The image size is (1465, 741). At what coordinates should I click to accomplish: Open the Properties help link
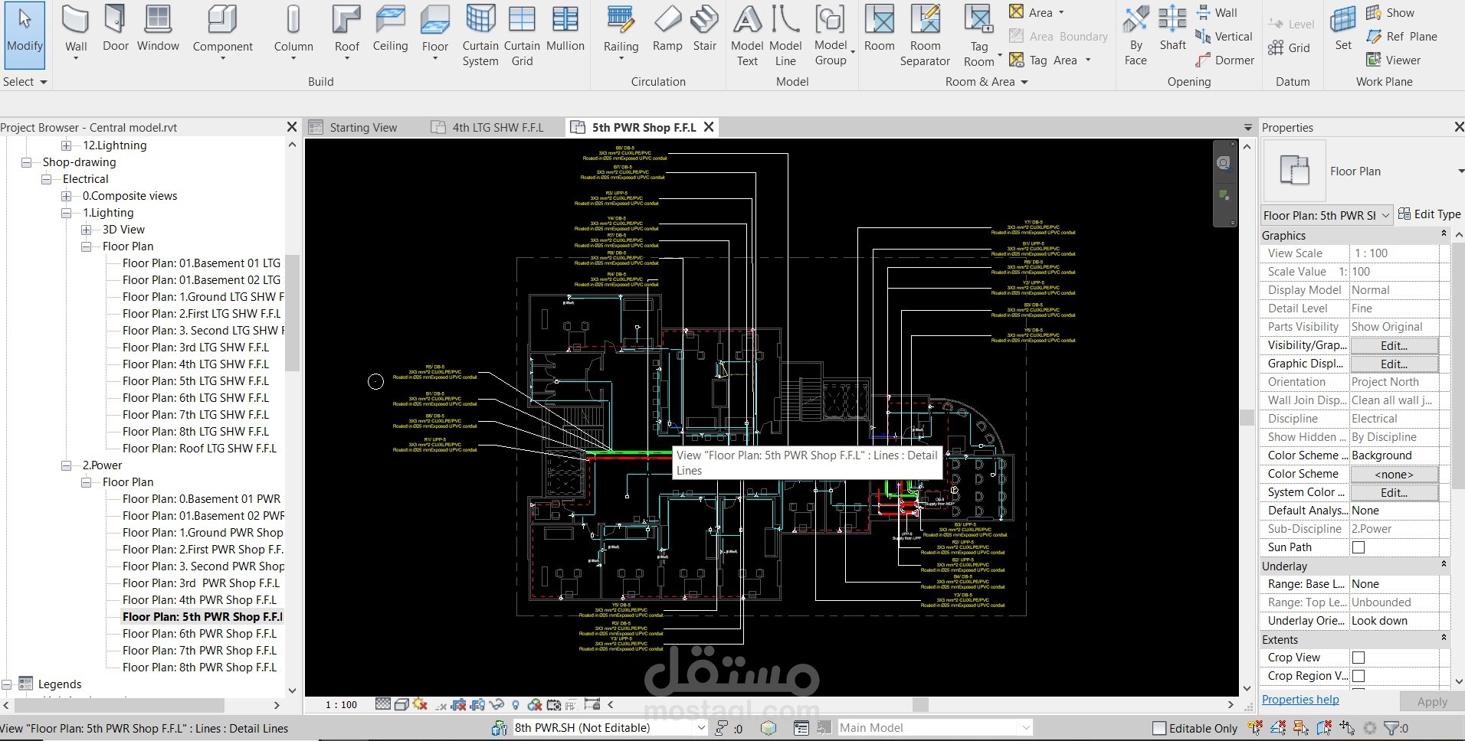pyautogui.click(x=1300, y=700)
